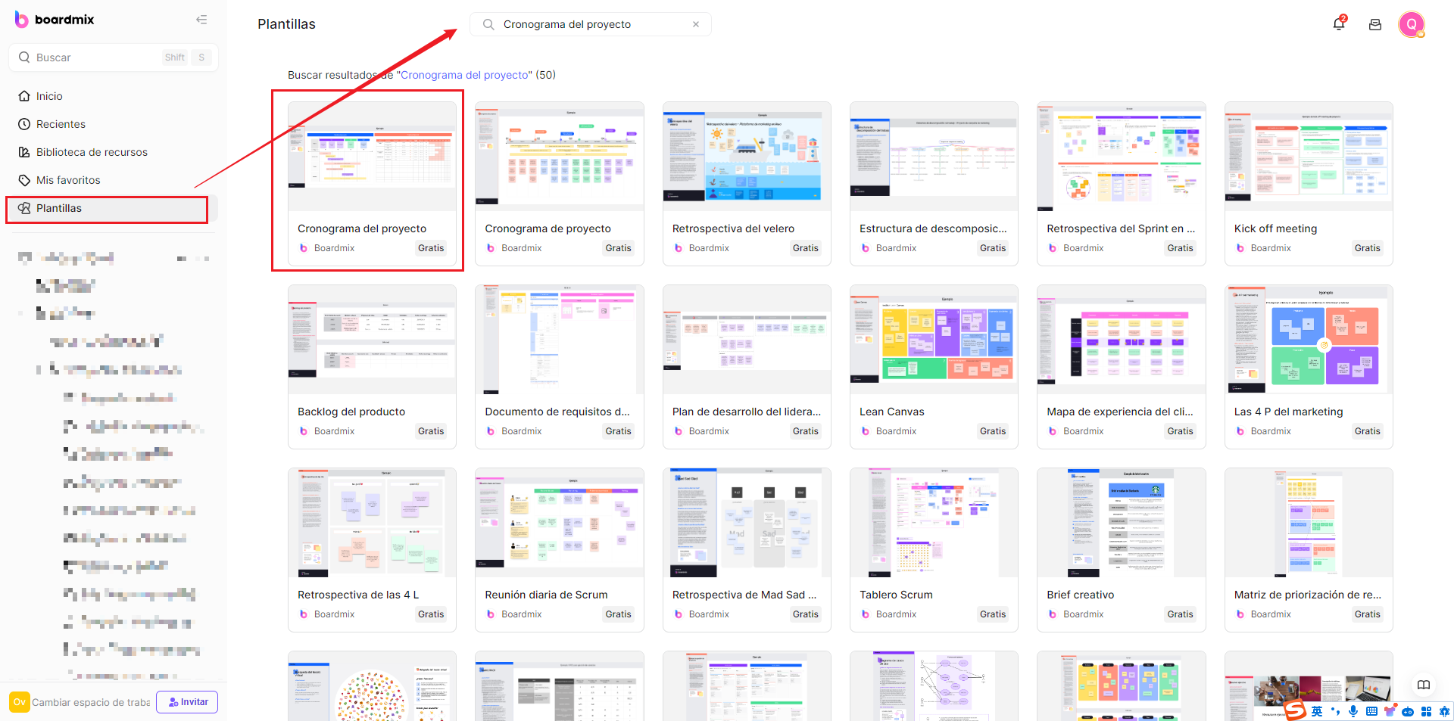Open the notifications bell

pyautogui.click(x=1339, y=24)
